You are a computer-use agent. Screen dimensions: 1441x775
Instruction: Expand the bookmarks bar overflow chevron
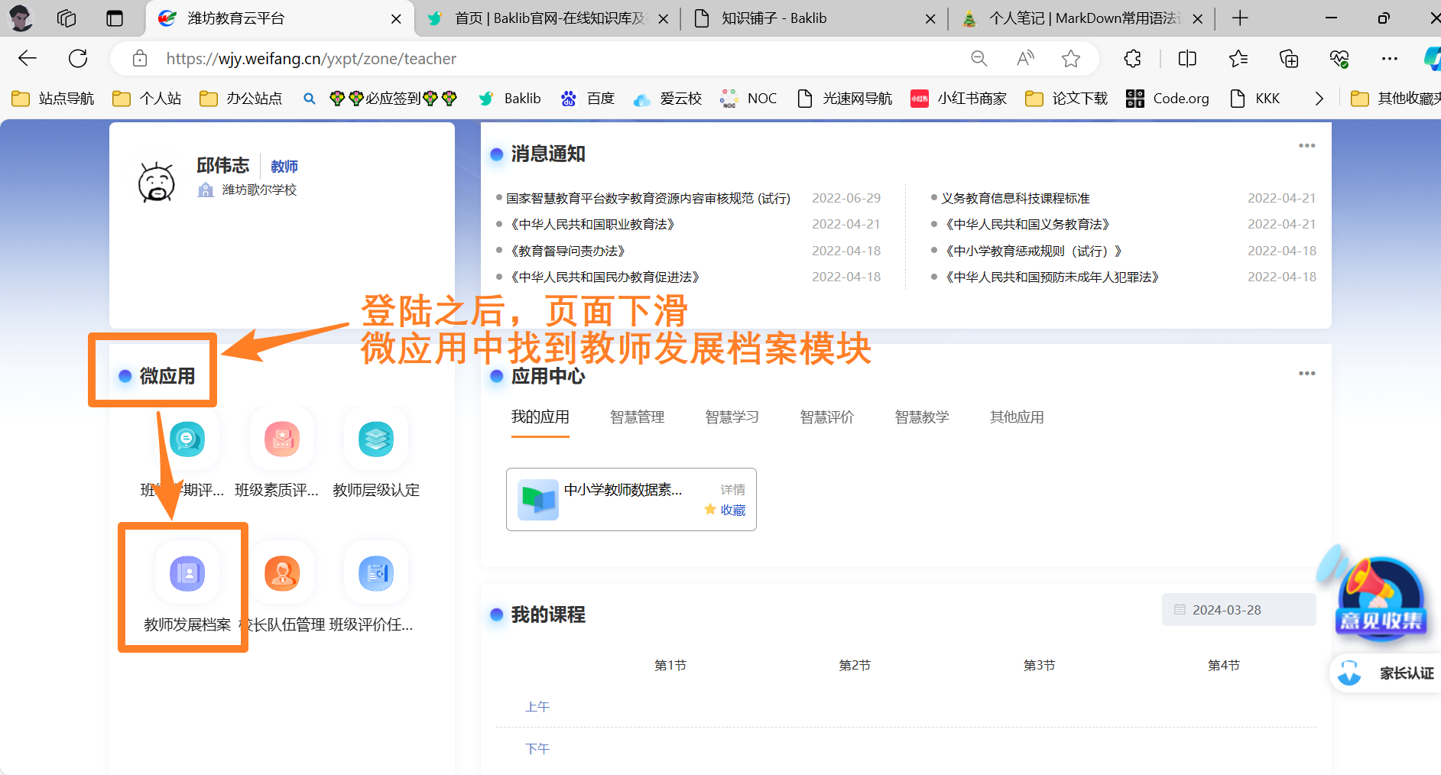tap(1319, 99)
